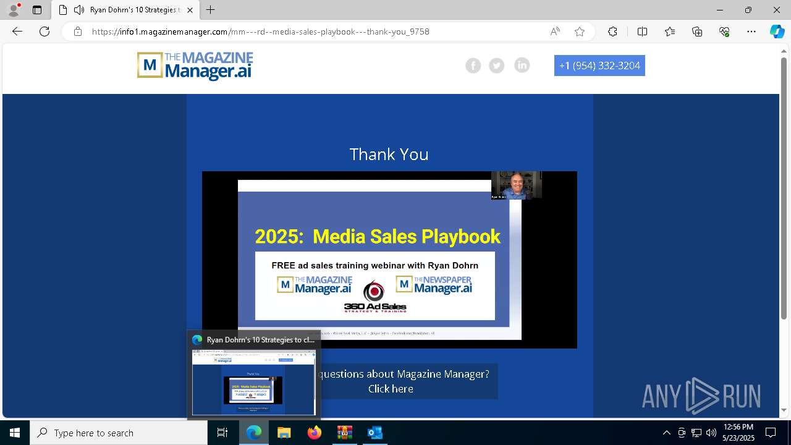Open File Explorer from the taskbar
This screenshot has width=791, height=445.
[284, 433]
